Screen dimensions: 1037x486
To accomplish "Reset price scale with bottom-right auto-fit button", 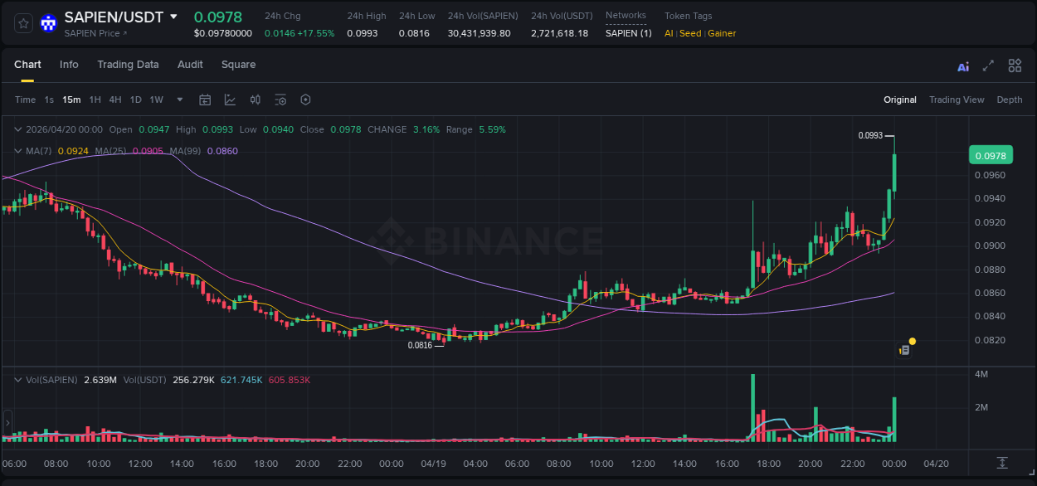I will coord(1002,463).
